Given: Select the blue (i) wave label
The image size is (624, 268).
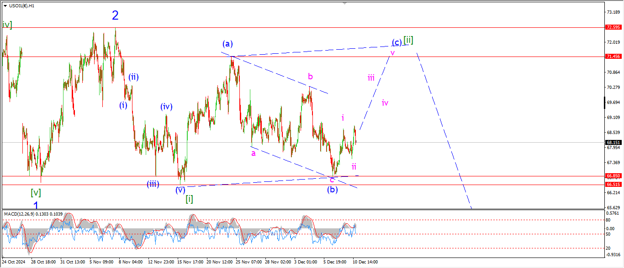Looking at the screenshot, I should [123, 105].
